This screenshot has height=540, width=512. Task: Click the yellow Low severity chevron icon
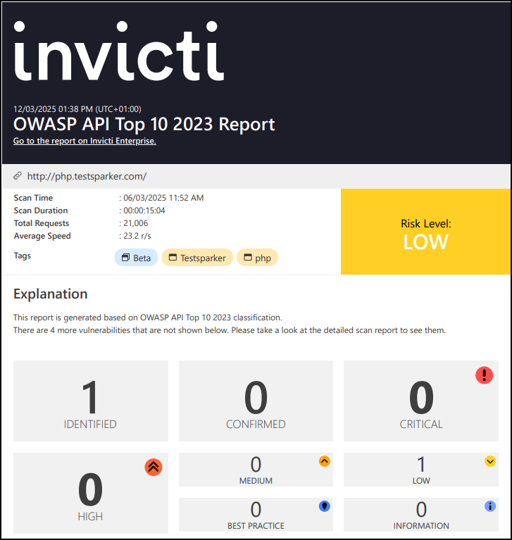point(490,461)
